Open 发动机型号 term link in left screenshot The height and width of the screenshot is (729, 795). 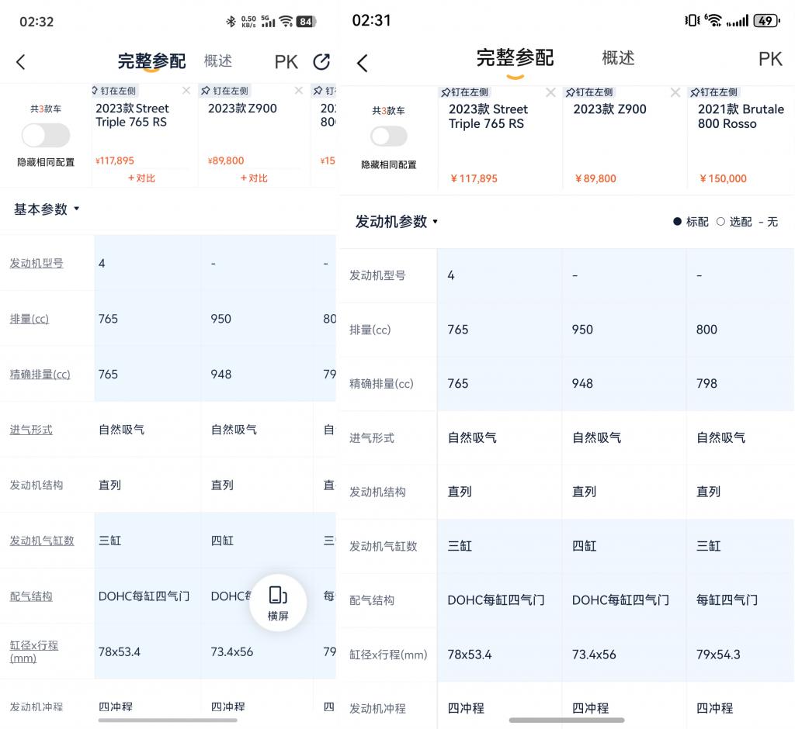coord(36,263)
